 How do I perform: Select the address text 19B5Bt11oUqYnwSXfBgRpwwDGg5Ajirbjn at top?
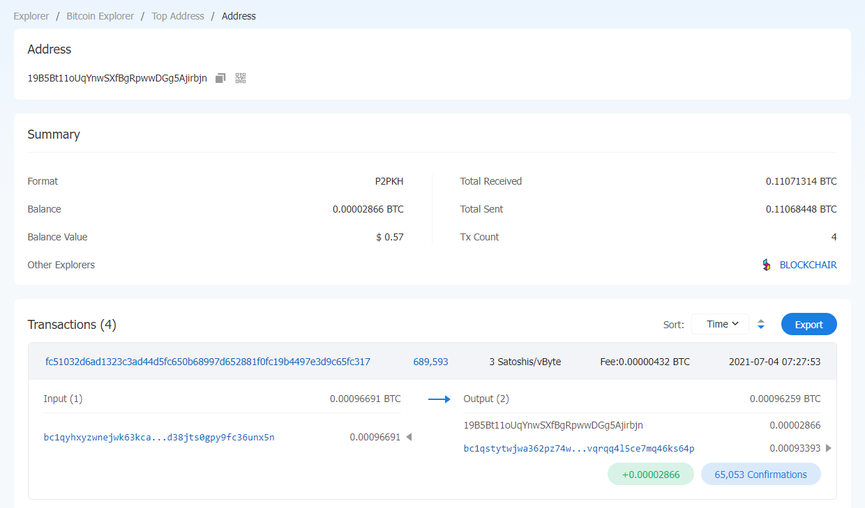point(117,78)
